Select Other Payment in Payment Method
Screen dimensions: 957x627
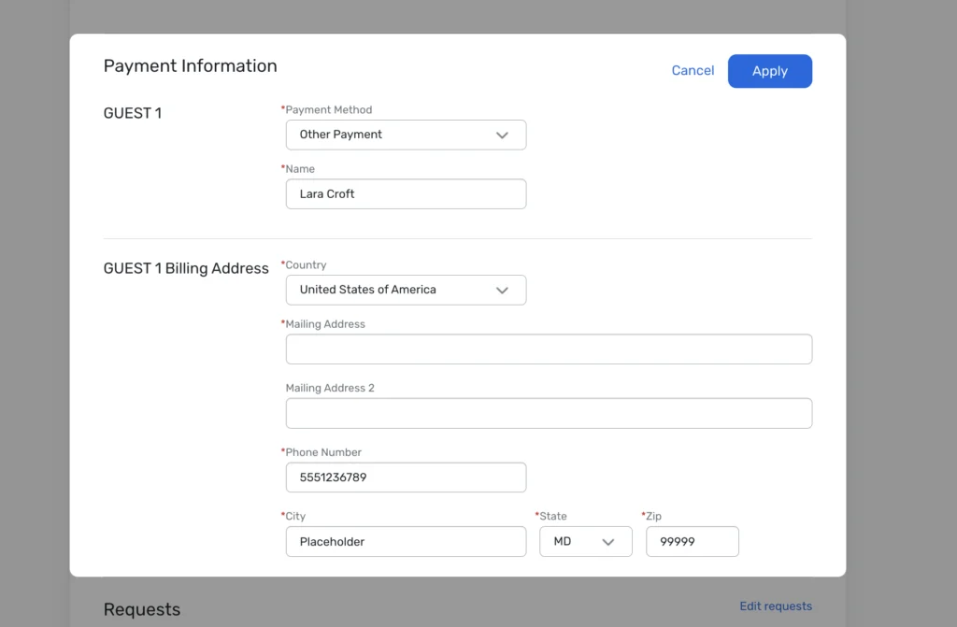338,135
